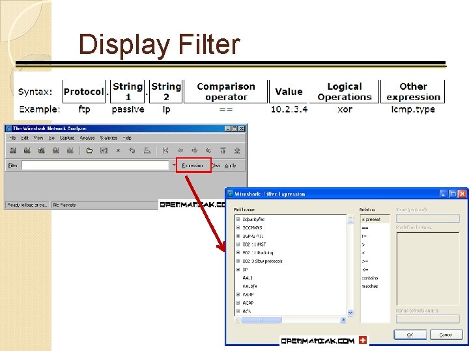Select the '>' relation
This screenshot has height=351, width=469.
click(x=363, y=244)
